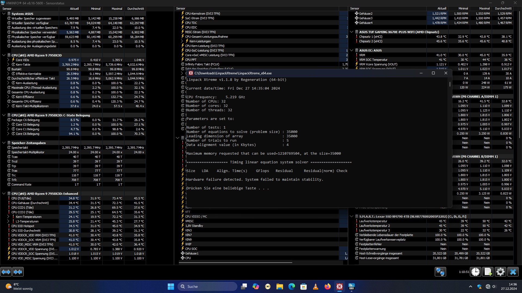Expand the Kern-Temperaturen row
This screenshot has height=293, width=522.
pyautogui.click(x=8, y=217)
